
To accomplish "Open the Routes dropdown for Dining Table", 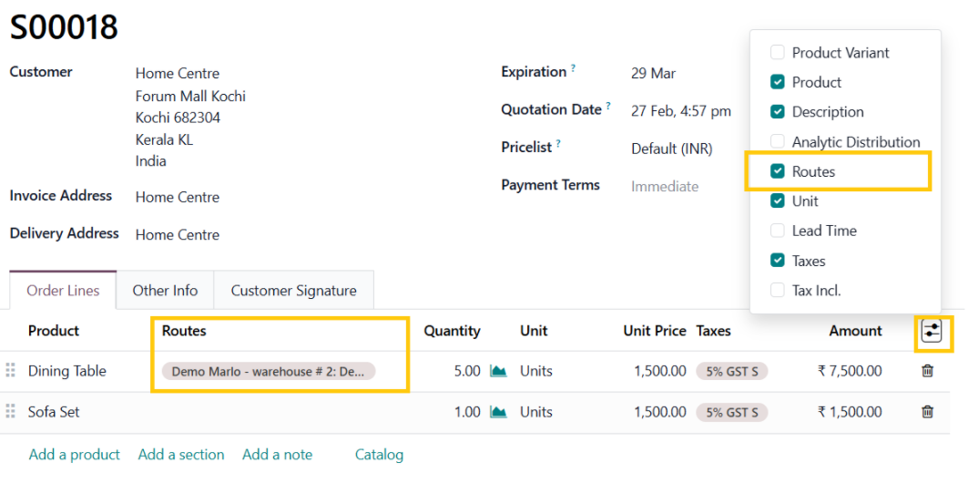I will coord(269,371).
